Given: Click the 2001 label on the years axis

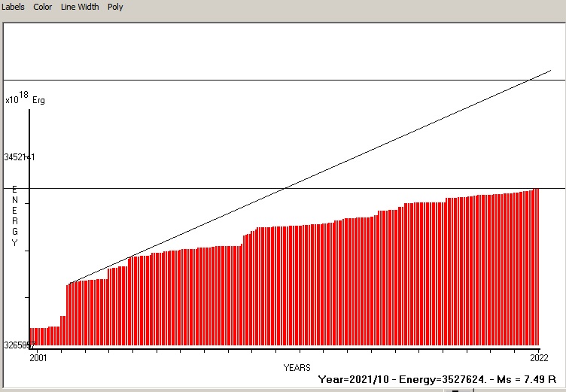Looking at the screenshot, I should tap(38, 357).
